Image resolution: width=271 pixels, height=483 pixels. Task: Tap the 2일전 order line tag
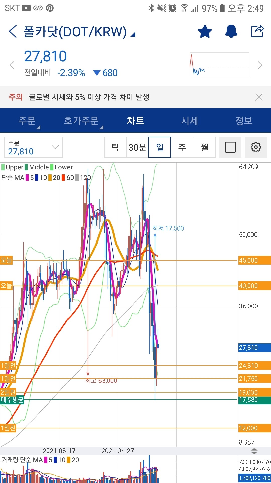point(8,392)
